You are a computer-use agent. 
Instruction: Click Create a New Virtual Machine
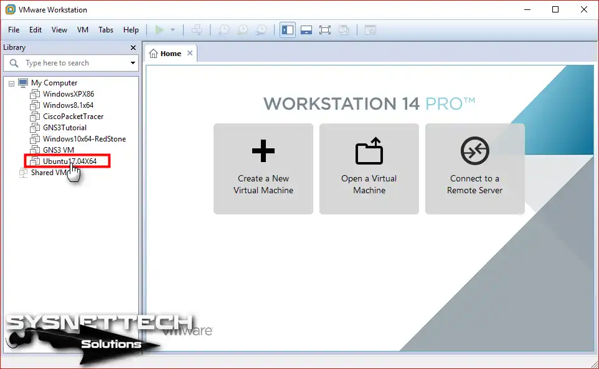coord(263,169)
